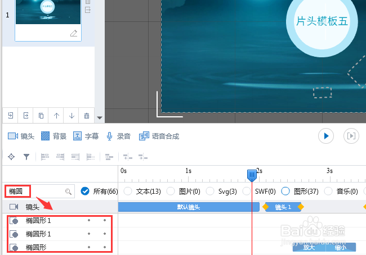Click the center-align bars icon
This screenshot has width=366, height=255.
click(x=109, y=157)
